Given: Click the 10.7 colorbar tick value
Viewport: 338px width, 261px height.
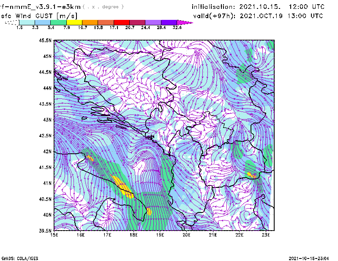Looking at the screenshot, I should [x=82, y=27].
